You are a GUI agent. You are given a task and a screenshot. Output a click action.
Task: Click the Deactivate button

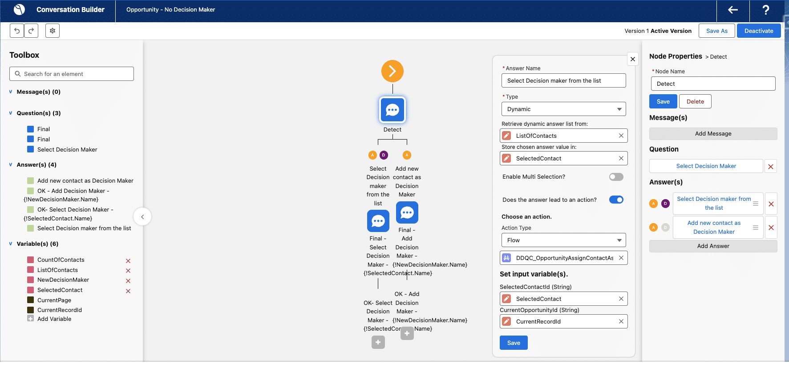click(759, 31)
